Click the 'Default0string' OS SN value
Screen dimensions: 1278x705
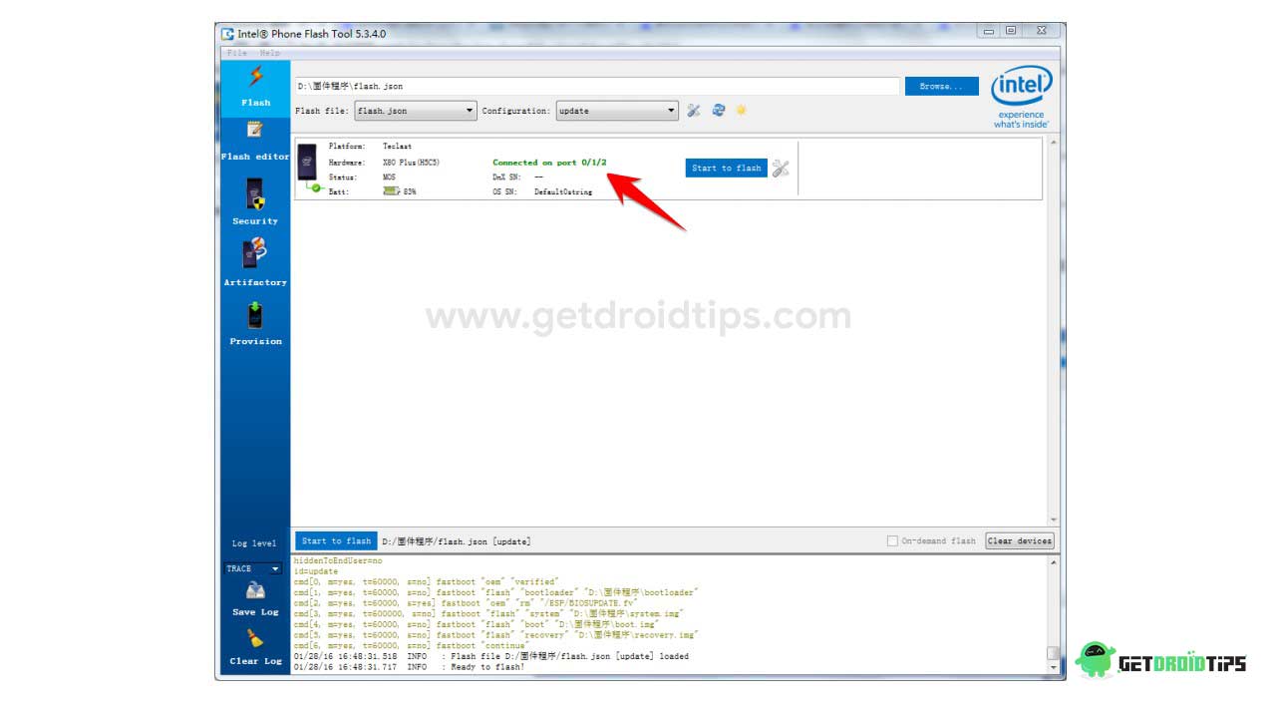click(x=563, y=191)
